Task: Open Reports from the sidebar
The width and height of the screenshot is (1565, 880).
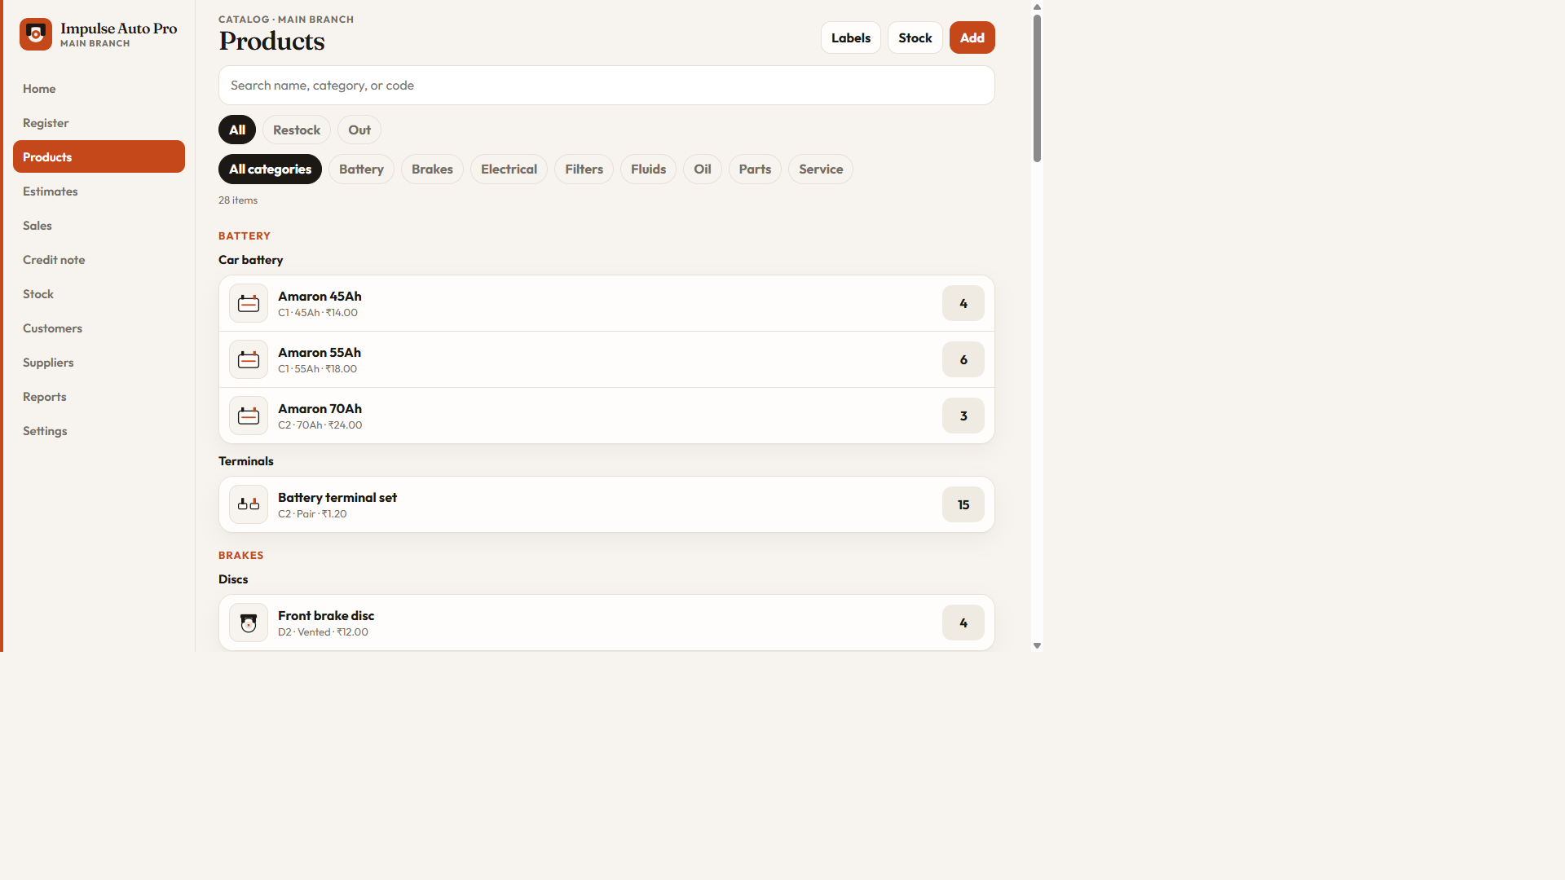Action: point(99,396)
